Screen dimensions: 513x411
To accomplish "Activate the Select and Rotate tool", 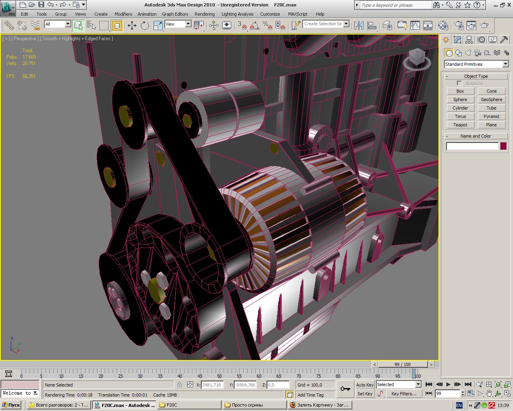I will [x=145, y=26].
